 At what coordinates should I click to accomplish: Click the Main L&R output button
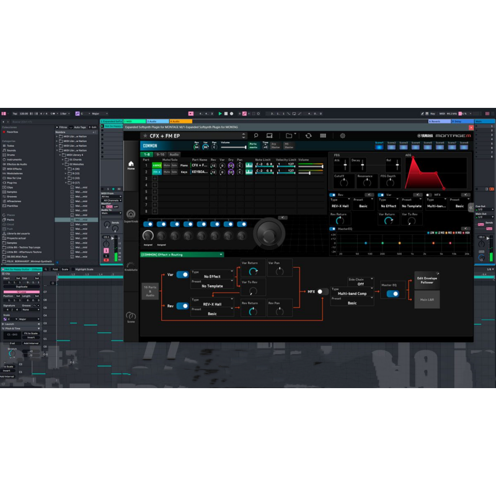(x=427, y=299)
